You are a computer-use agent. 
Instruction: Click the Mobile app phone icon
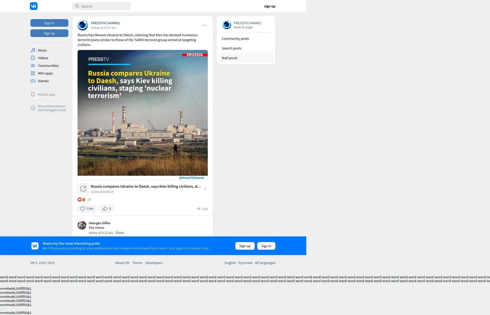[33, 94]
